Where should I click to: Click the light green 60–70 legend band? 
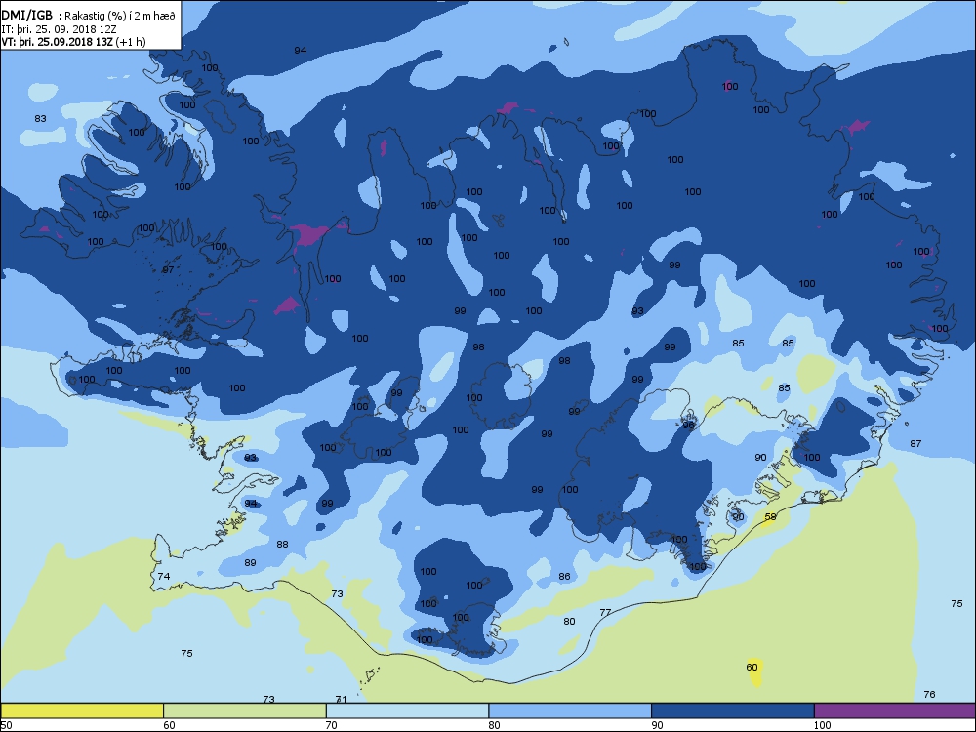(245, 711)
